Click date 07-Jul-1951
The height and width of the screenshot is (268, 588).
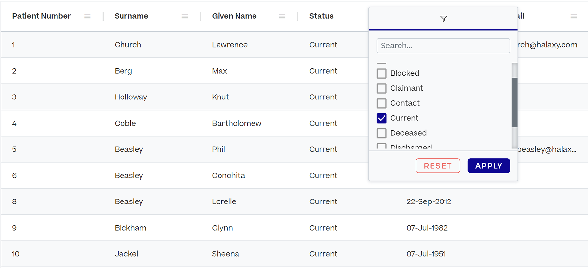(x=426, y=254)
